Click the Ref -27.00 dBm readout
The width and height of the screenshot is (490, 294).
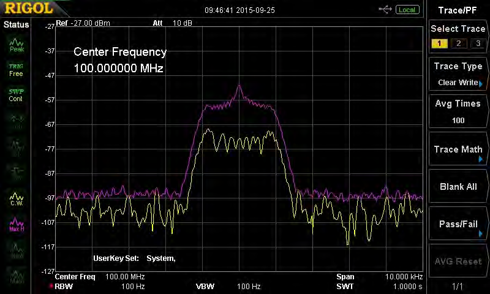click(83, 23)
